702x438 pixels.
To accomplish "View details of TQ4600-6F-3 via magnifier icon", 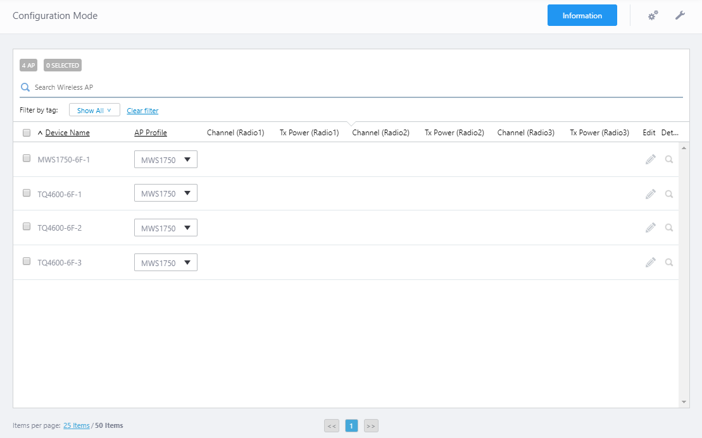I will [x=669, y=262].
